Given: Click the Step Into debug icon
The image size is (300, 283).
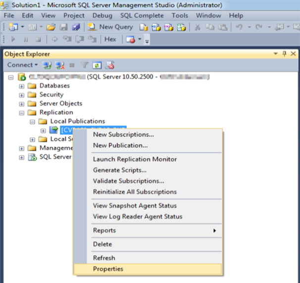Looking at the screenshot, I should (x=67, y=39).
